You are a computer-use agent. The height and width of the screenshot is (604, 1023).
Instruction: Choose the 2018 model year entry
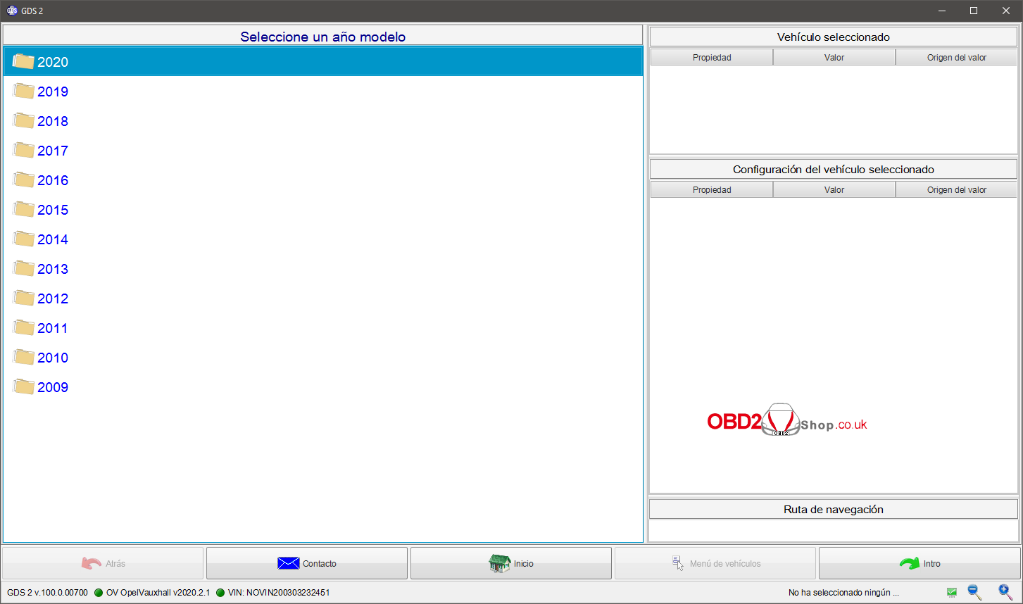(x=53, y=121)
